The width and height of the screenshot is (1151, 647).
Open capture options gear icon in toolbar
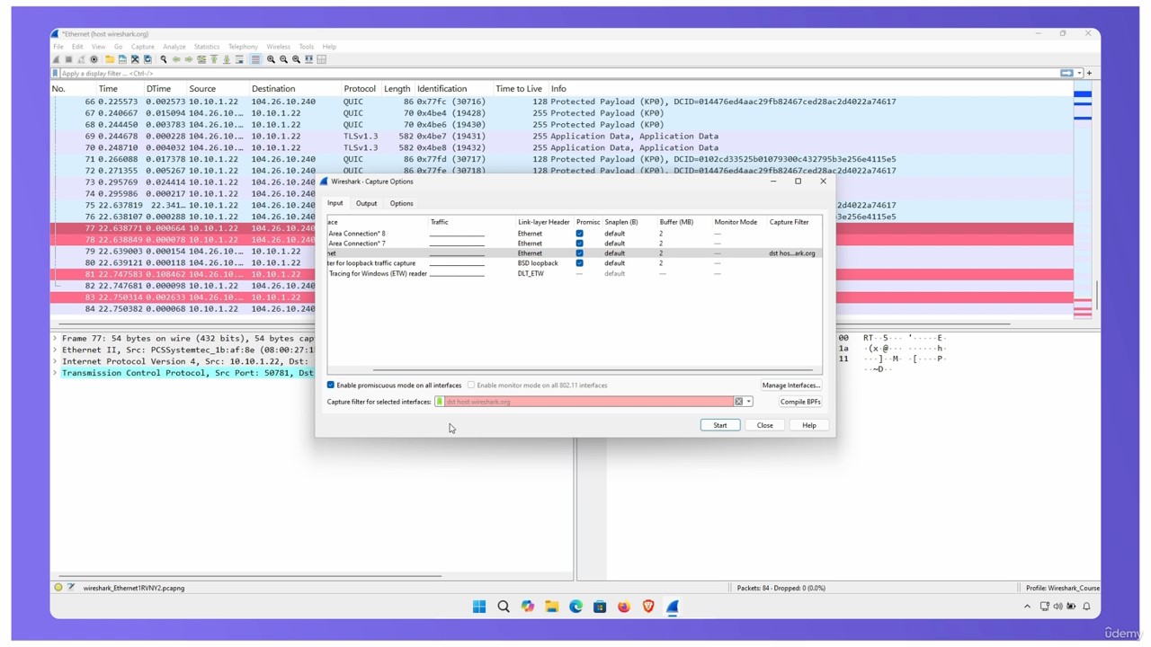point(94,59)
